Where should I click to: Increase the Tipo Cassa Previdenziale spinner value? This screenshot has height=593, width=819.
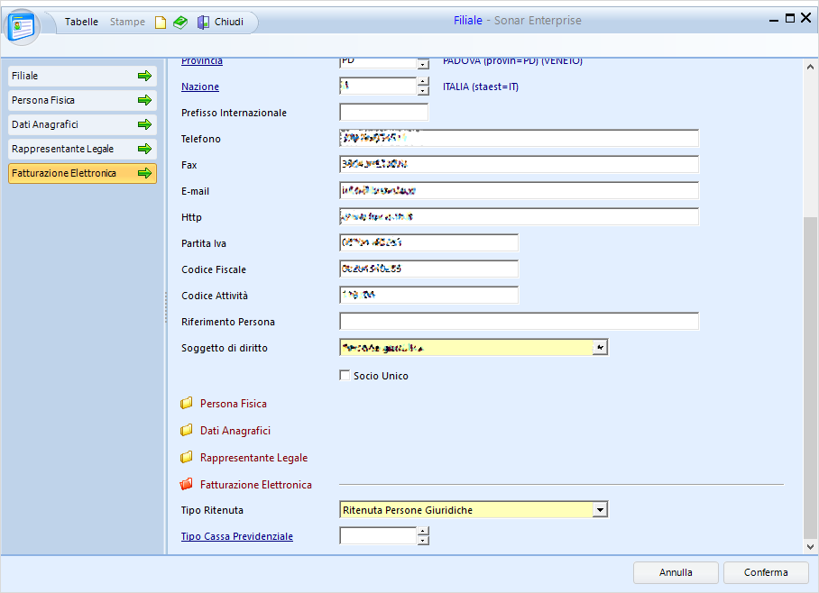pyautogui.click(x=423, y=532)
